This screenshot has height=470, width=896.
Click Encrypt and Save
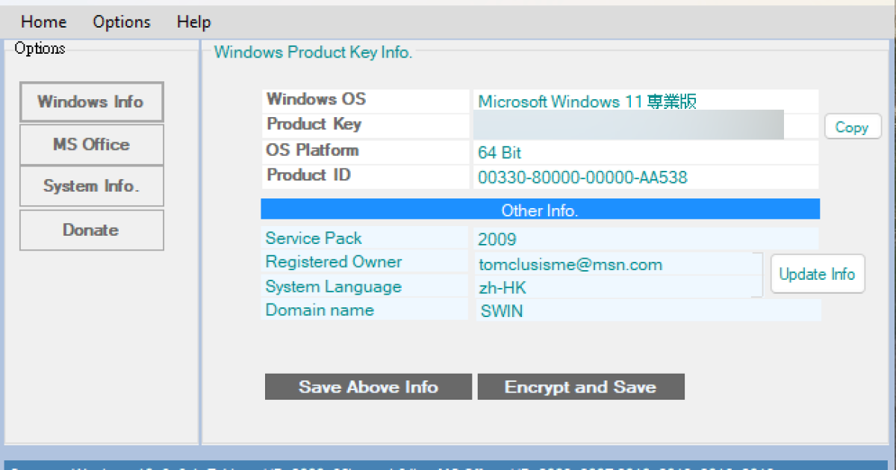(x=581, y=386)
